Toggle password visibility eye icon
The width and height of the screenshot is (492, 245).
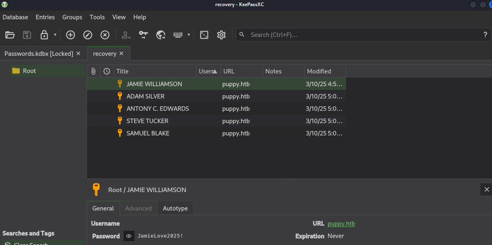point(129,236)
